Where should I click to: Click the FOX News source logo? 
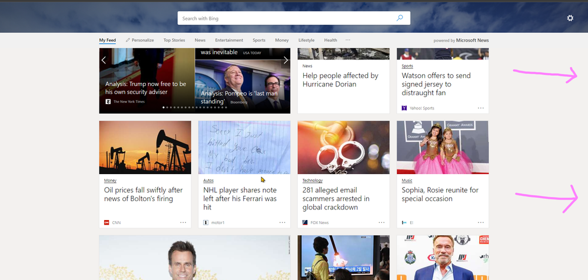pyautogui.click(x=305, y=223)
